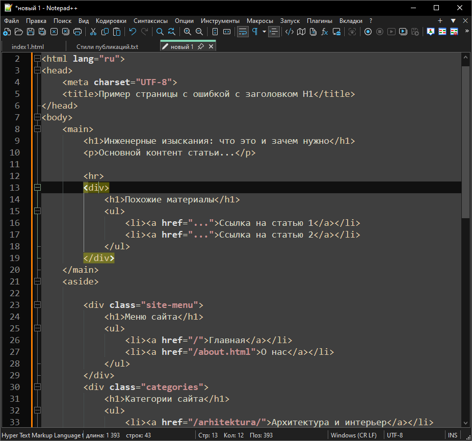Viewport: 472px width, 441px height.
Task: Open the Кодировки menu
Action: click(x=111, y=21)
